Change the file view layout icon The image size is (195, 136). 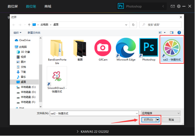[x=160, y=33]
